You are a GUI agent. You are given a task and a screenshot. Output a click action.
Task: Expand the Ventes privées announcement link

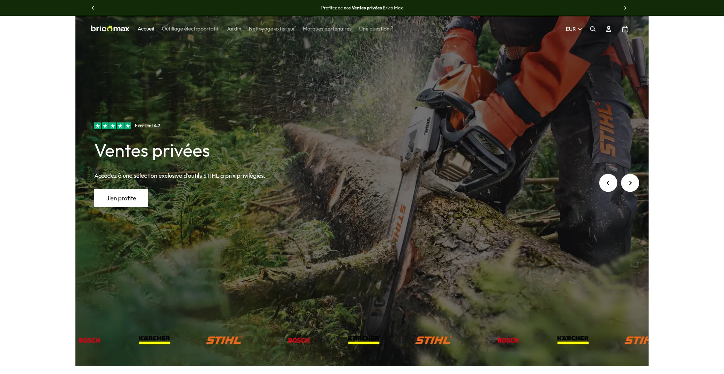(366, 8)
